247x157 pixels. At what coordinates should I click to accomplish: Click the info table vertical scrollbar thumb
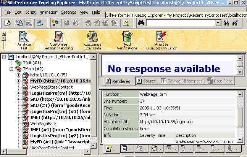click(240, 117)
